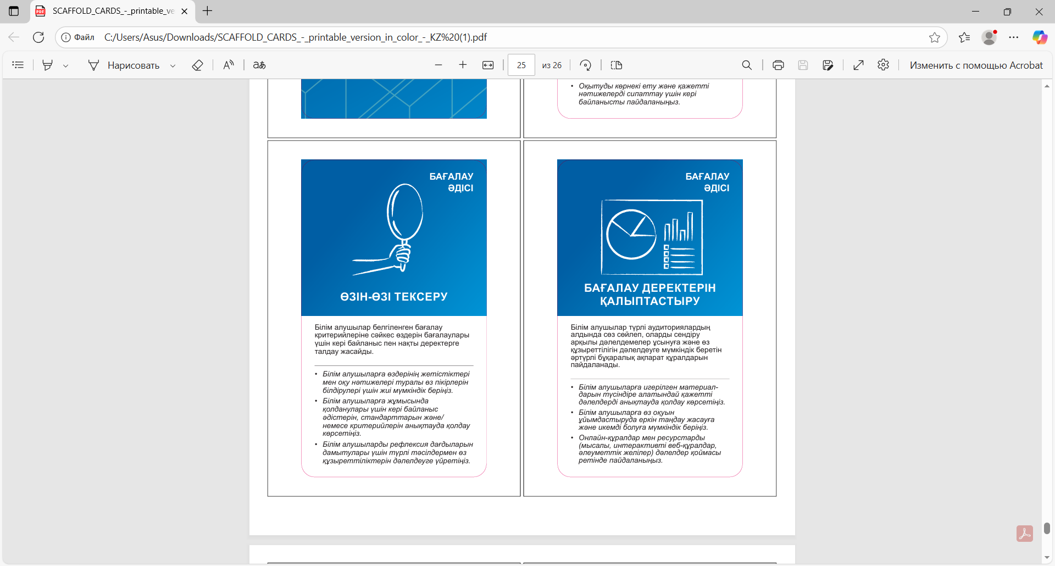The width and height of the screenshot is (1055, 566).
Task: Go back to the previous page
Action: coord(14,37)
